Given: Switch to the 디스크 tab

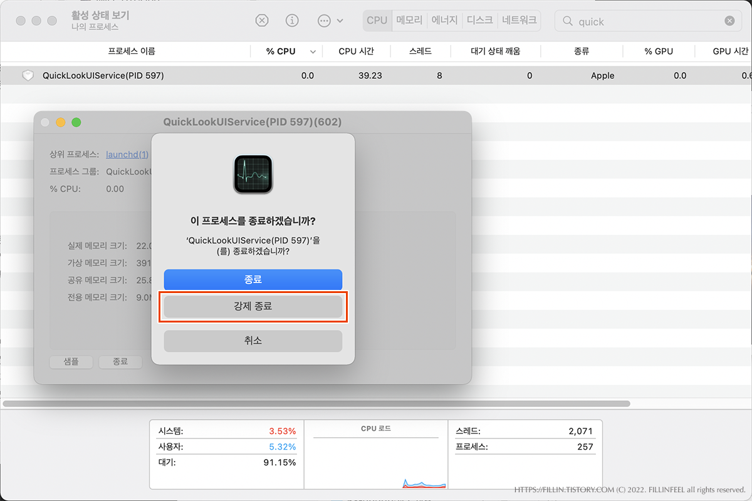Looking at the screenshot, I should 480,20.
